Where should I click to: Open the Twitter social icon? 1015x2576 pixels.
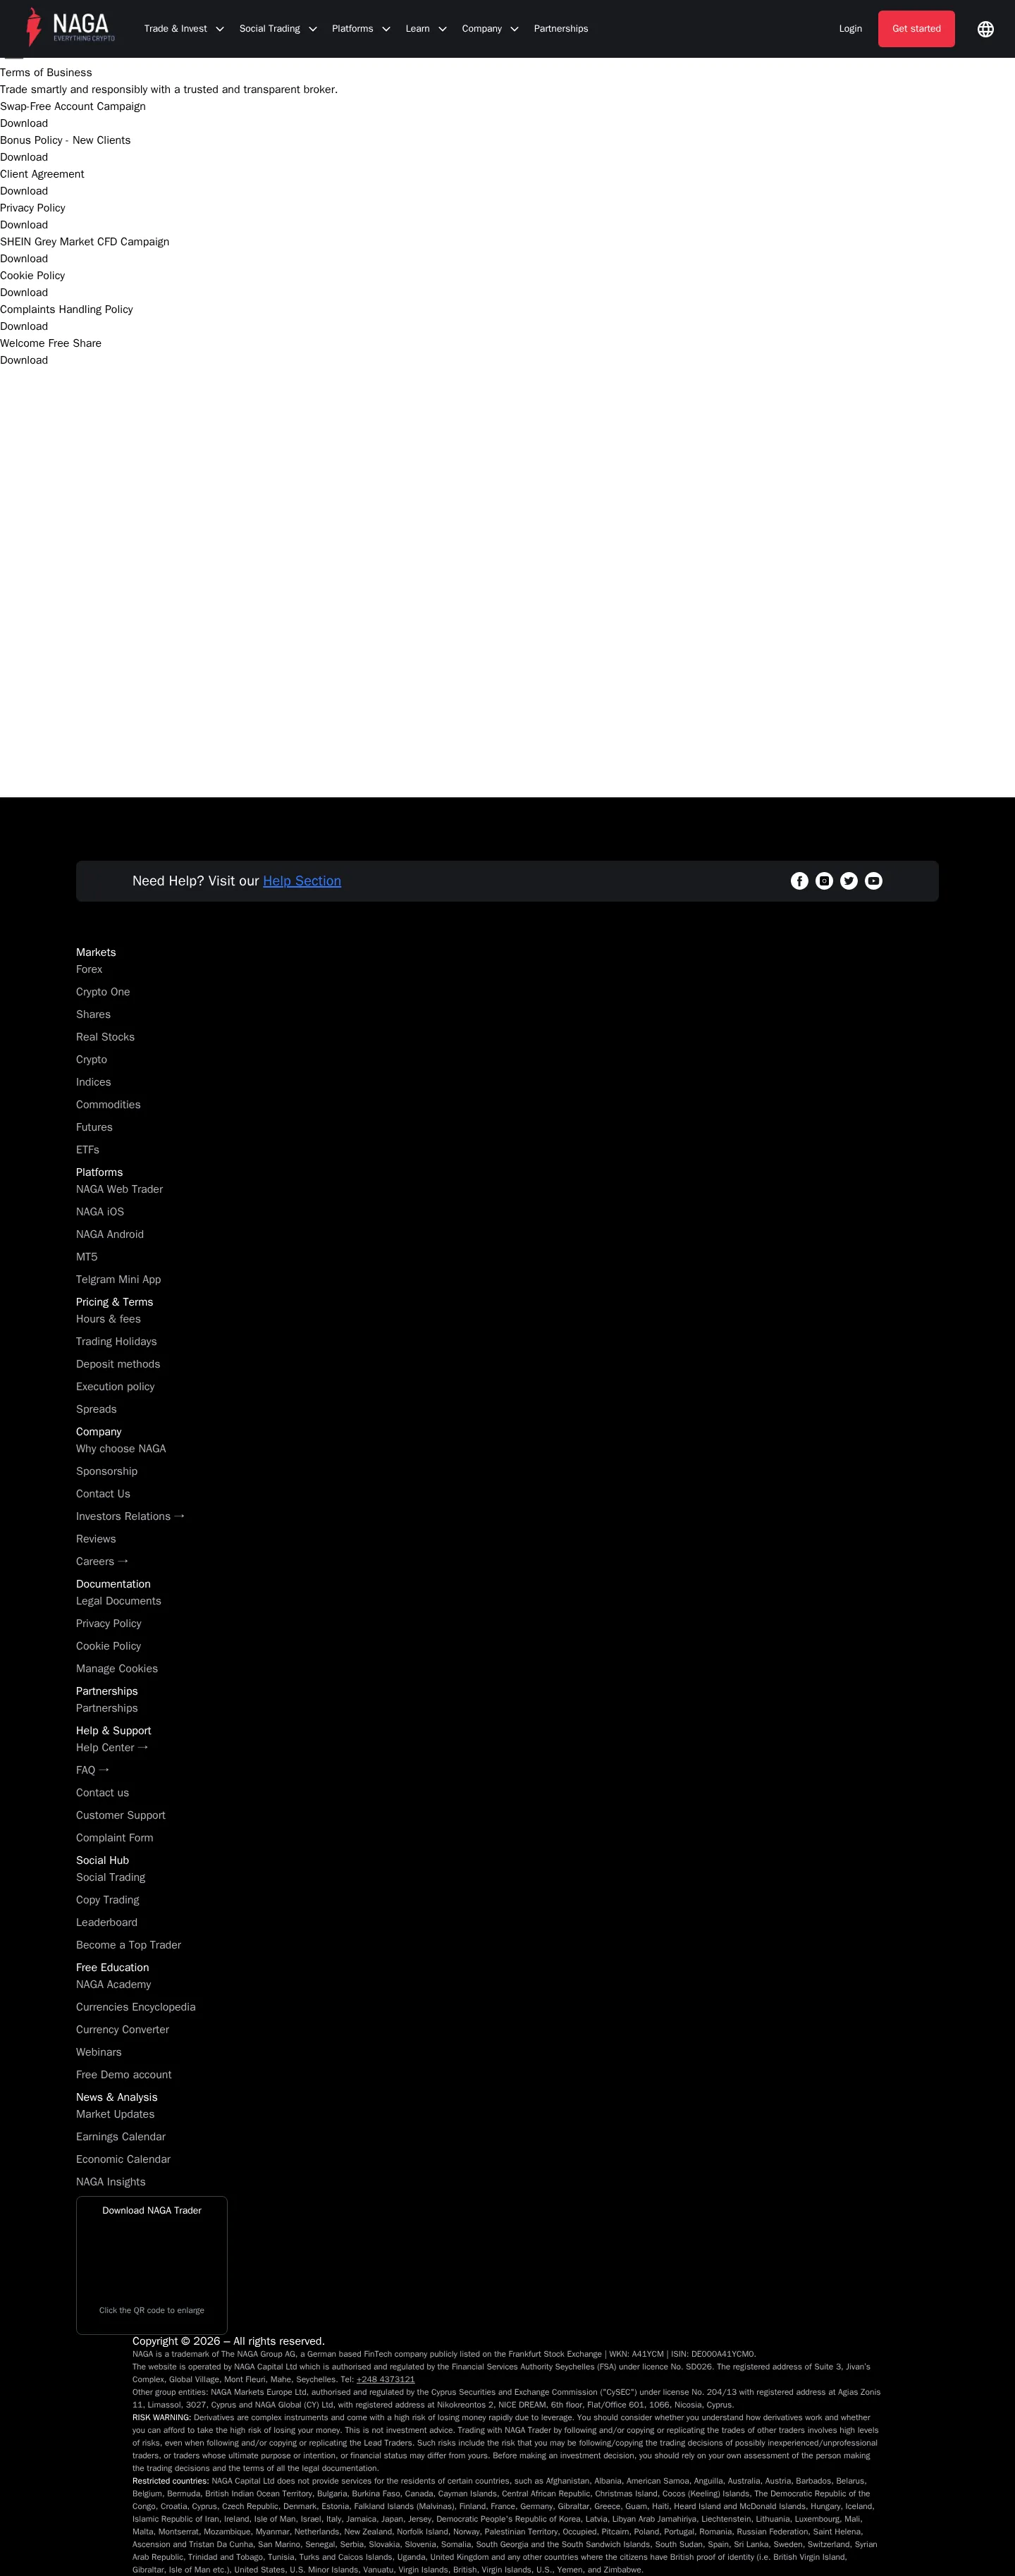click(849, 881)
